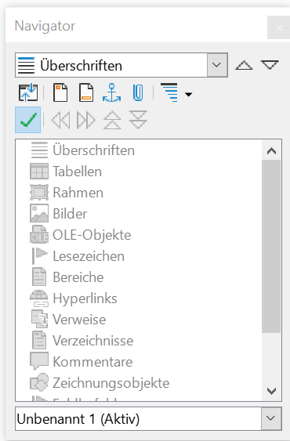This screenshot has width=290, height=441.
Task: Click the Bilder picture icon
Action: tap(39, 214)
